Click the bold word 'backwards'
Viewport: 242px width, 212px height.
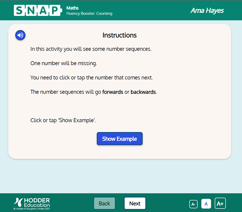coord(143,92)
